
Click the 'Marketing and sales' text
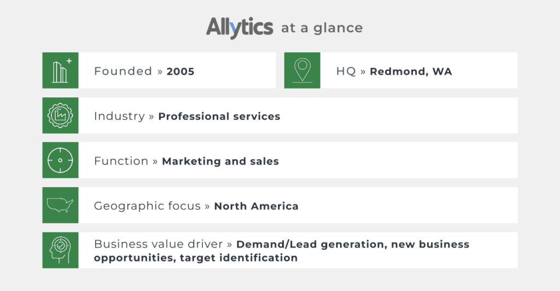tap(220, 161)
